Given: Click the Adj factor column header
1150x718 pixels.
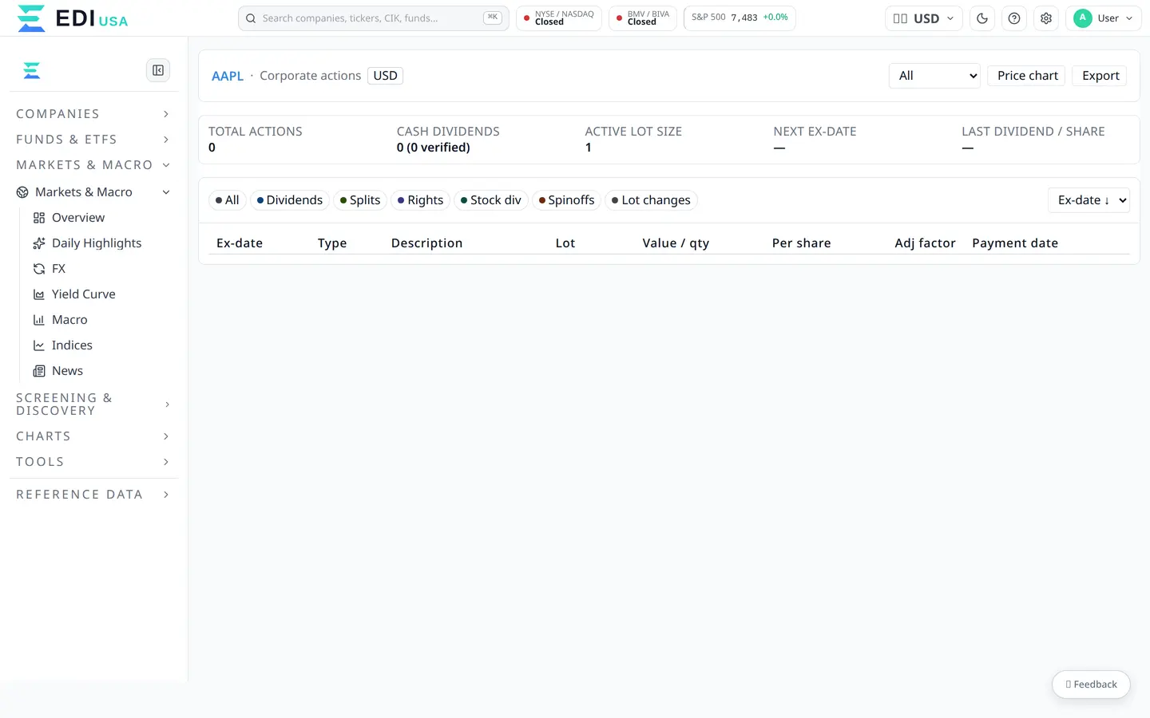Looking at the screenshot, I should (x=925, y=243).
